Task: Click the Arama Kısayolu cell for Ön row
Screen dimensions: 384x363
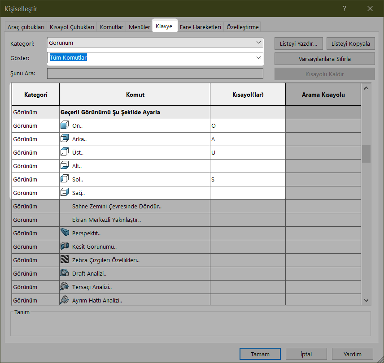Action: [x=323, y=126]
